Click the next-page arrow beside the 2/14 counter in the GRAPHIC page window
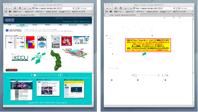Image resolution: width=198 pixels, height=112 pixels. [x=58, y=75]
